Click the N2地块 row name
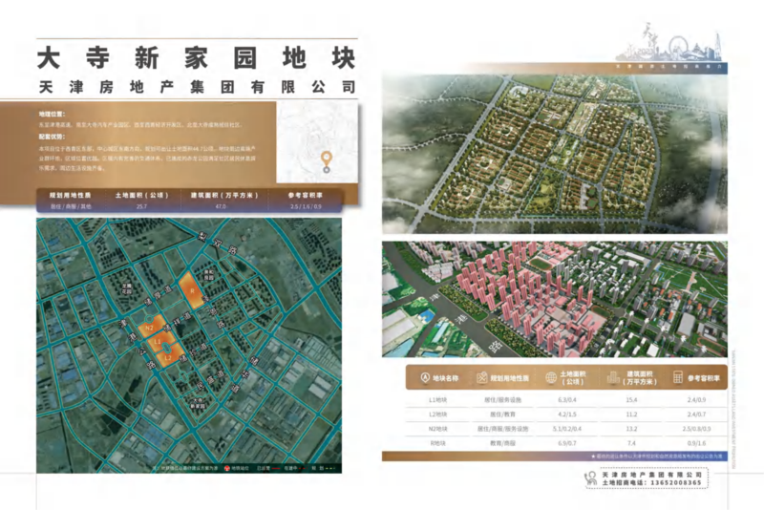Viewport: 764px width, 510px height. (437, 429)
